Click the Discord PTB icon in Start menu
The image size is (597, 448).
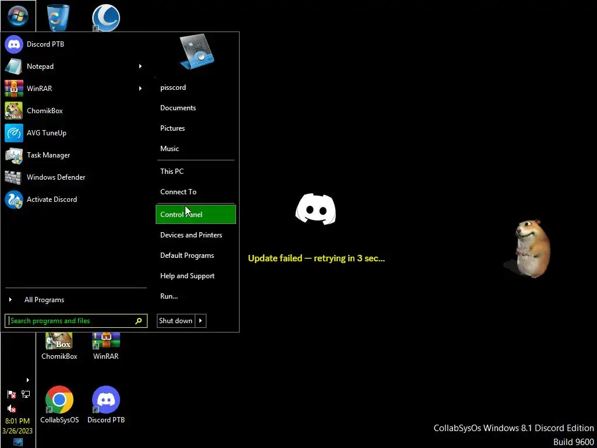point(14,44)
